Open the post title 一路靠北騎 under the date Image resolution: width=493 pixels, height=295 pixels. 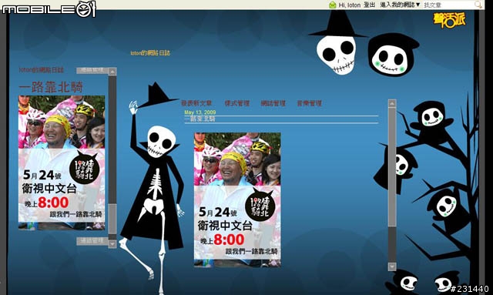[200, 119]
